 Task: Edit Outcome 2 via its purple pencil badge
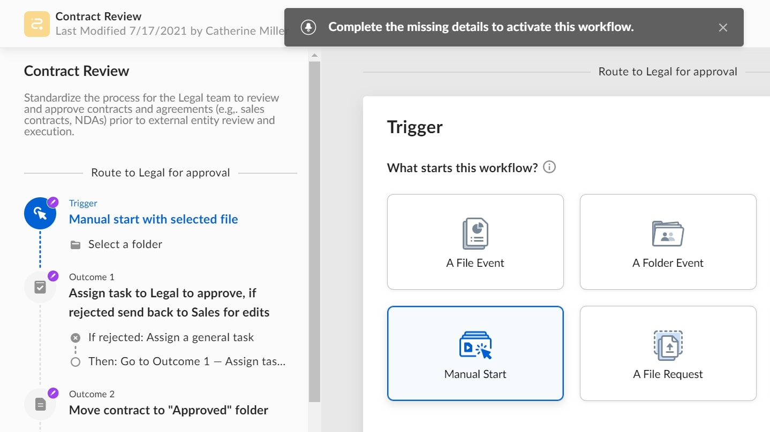(52, 393)
